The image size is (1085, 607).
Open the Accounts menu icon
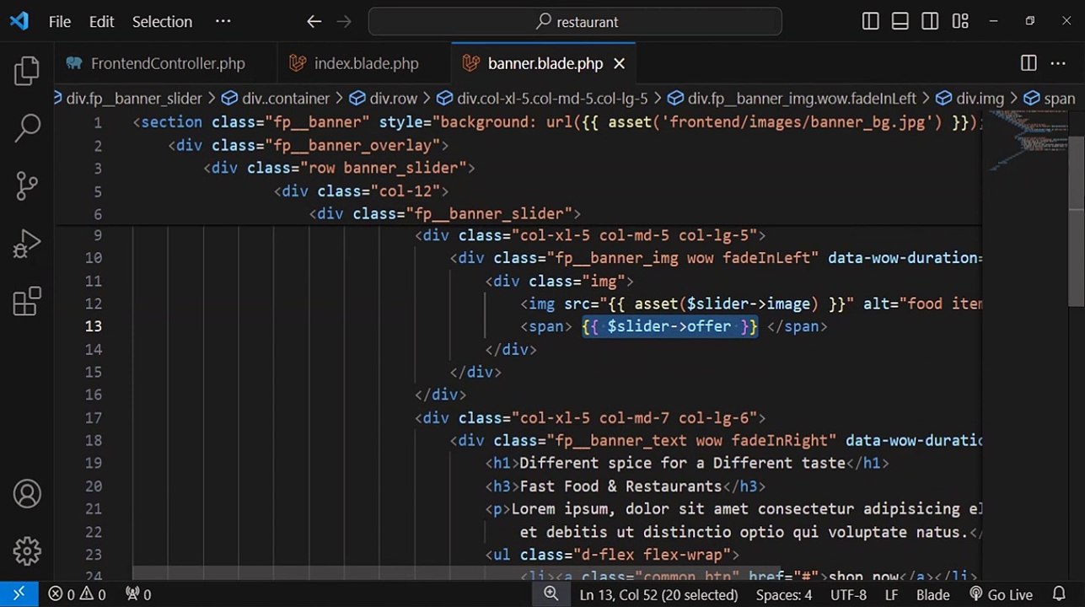tap(27, 494)
